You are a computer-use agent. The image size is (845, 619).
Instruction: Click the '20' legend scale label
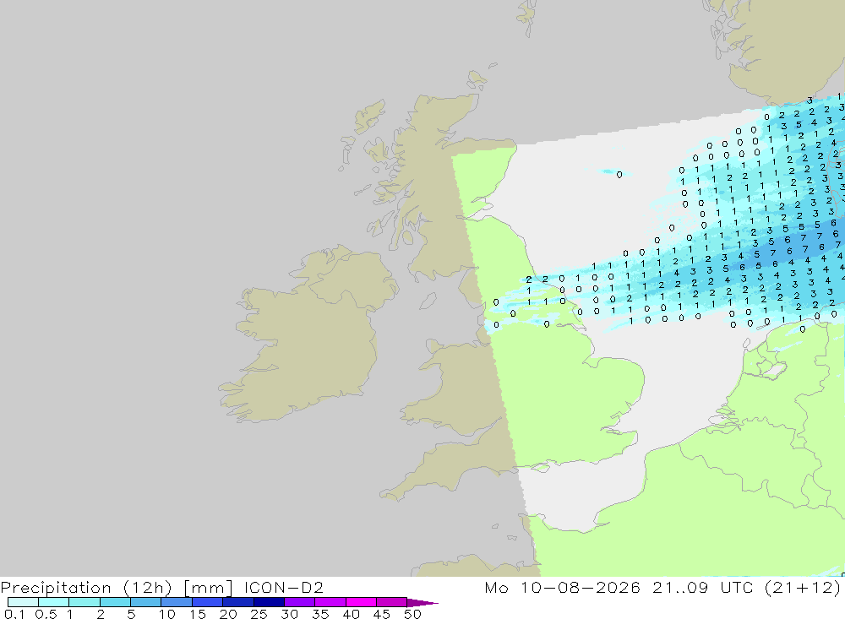(x=228, y=614)
